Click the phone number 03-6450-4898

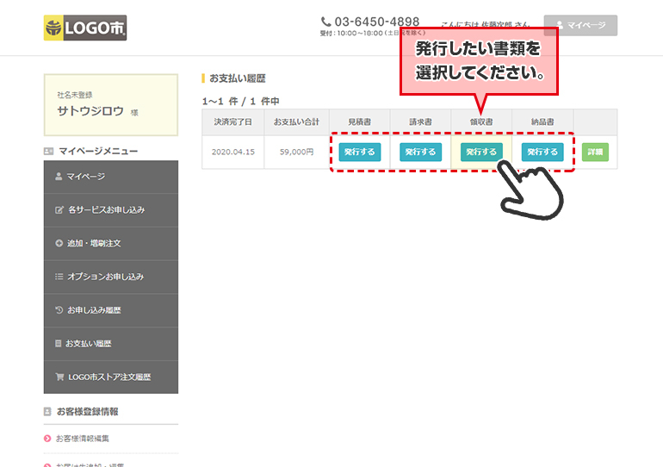click(377, 22)
